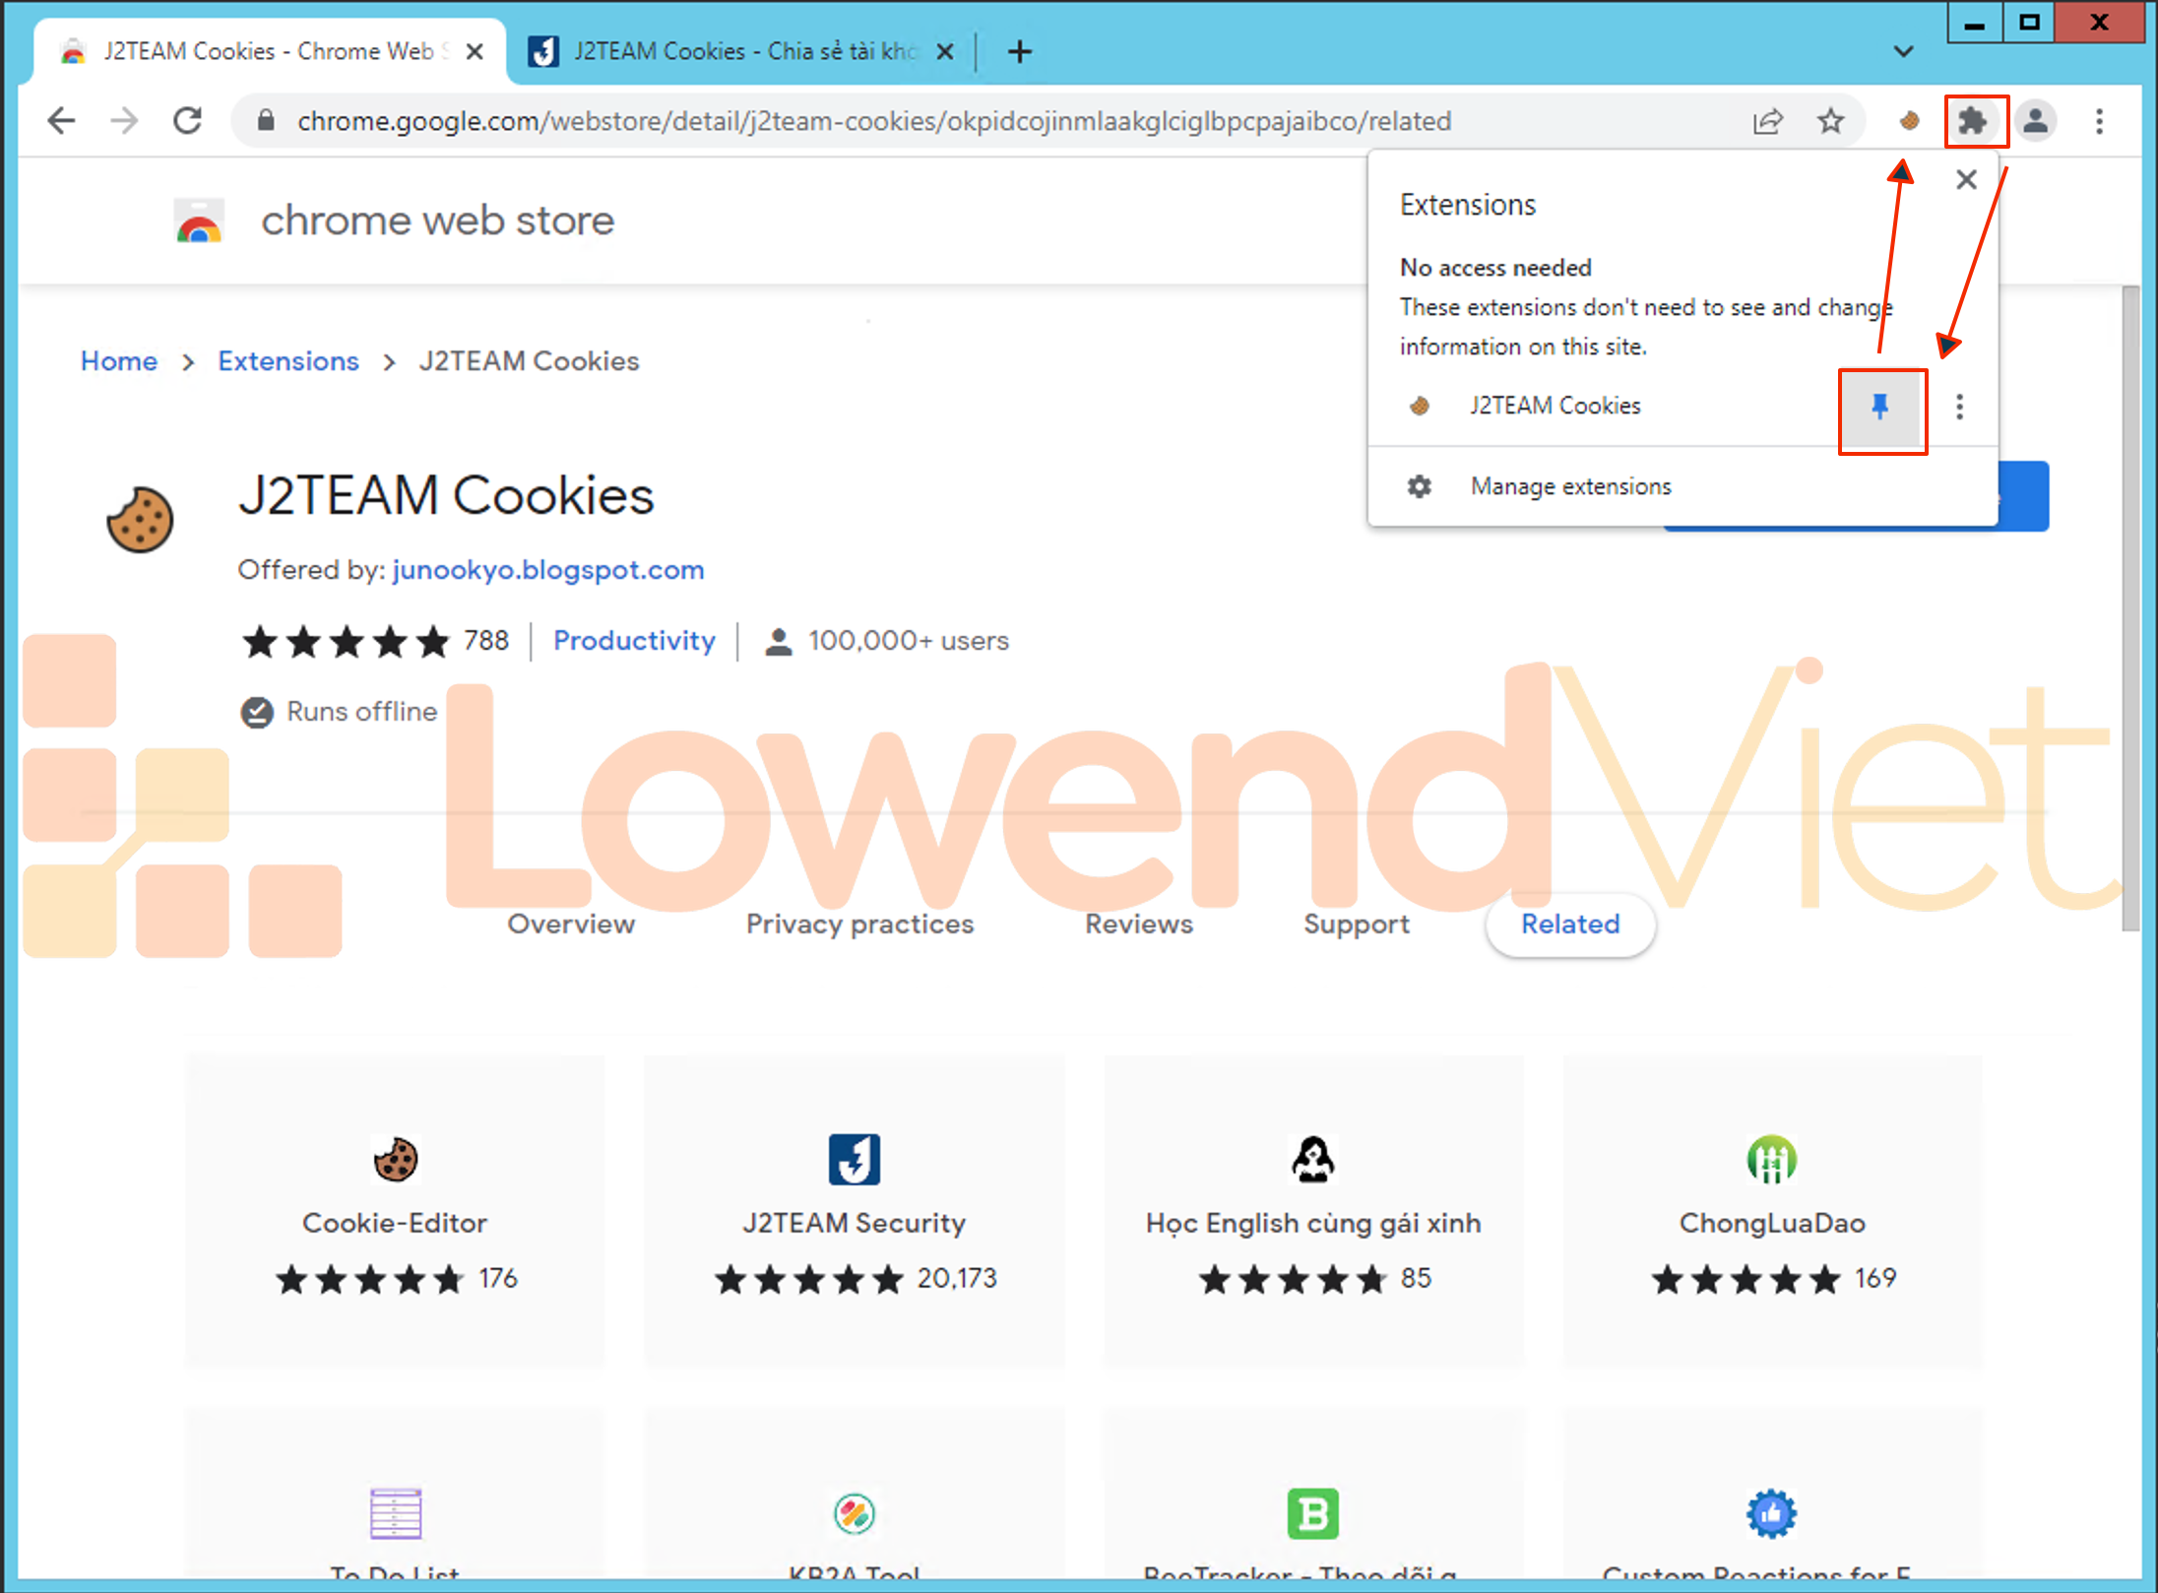Screen dimensions: 2158x1593
Task: Open the Cookie-Editor extension icon
Action: [x=396, y=1159]
